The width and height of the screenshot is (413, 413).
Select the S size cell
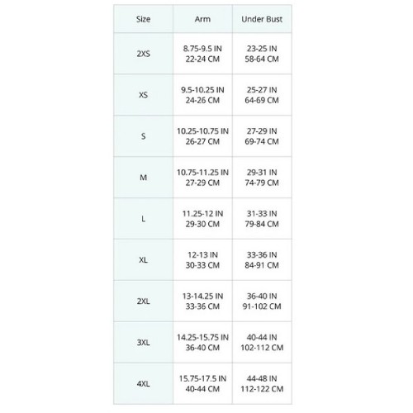click(143, 136)
